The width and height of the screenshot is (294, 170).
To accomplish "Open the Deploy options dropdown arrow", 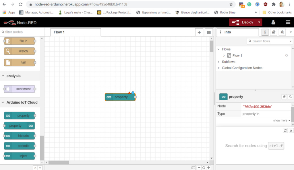I will point(259,22).
